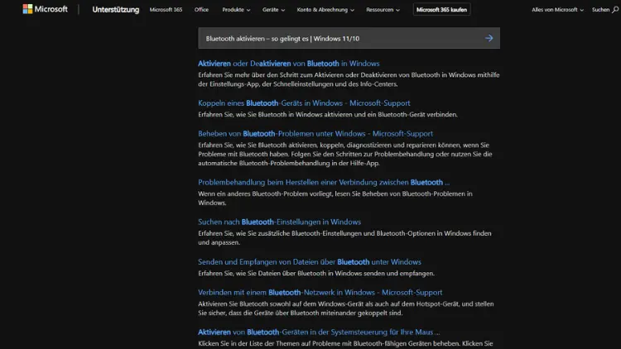Expand the Geräte dropdown
This screenshot has height=349, width=621.
(x=273, y=9)
